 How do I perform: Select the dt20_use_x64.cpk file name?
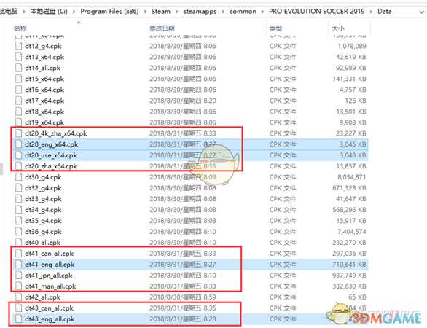(51, 155)
